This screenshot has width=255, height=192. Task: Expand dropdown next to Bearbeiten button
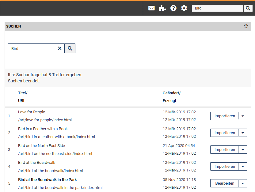click(x=243, y=183)
